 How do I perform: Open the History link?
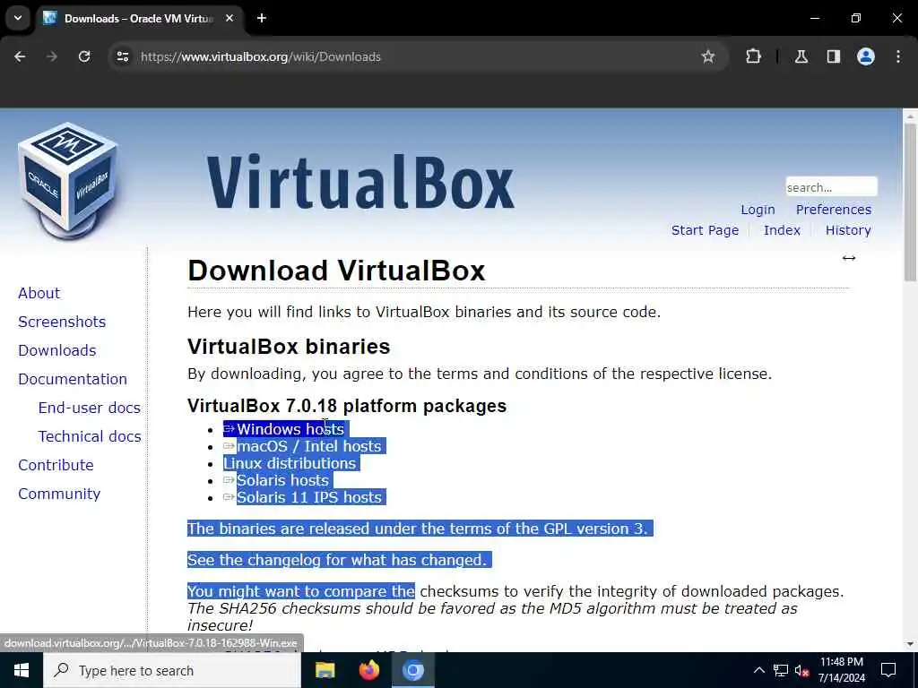848,230
